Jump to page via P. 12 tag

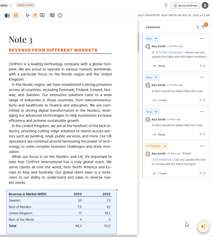[203, 66]
